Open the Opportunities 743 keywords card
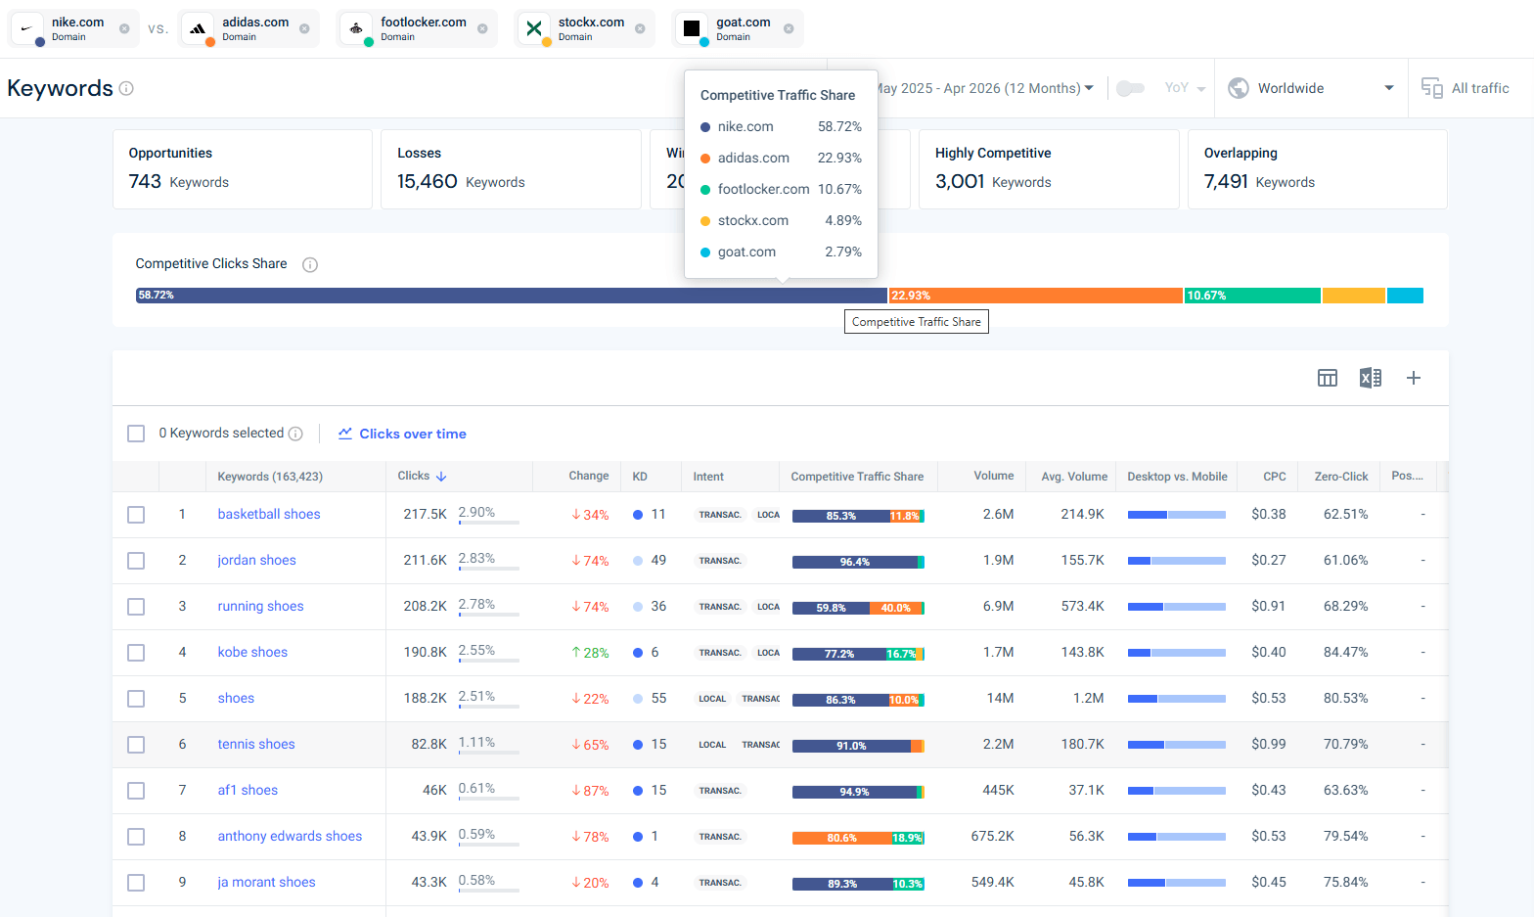Image resolution: width=1534 pixels, height=917 pixels. pyautogui.click(x=243, y=169)
